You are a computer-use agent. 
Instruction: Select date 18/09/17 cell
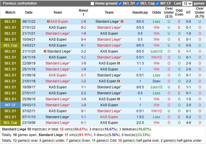(x=29, y=87)
